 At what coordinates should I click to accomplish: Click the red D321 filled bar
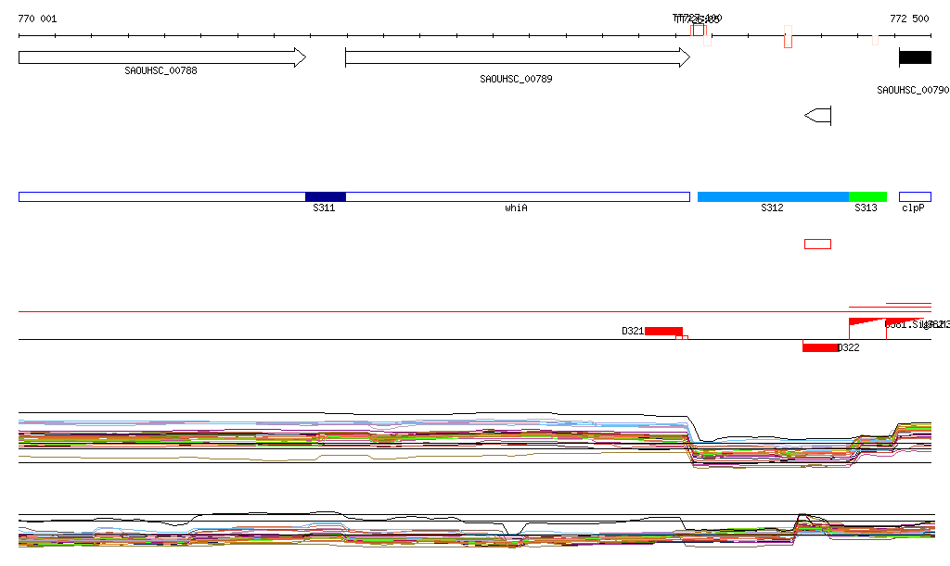coord(663,331)
